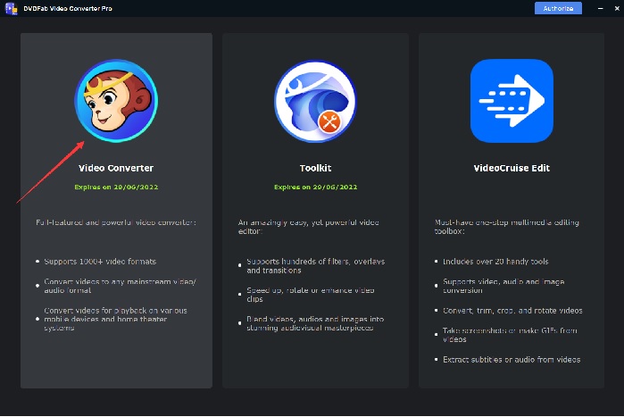This screenshot has width=624, height=417.
Task: Click 'Supports hundreds of filters' bullet
Action: 316,266
